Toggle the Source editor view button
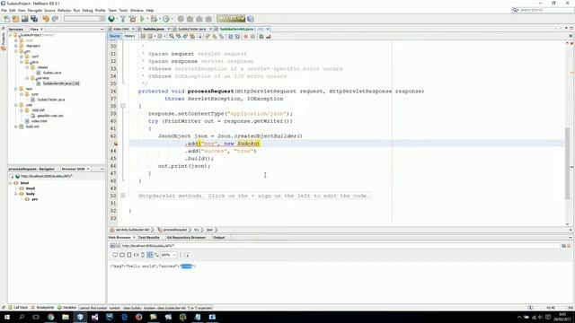The image size is (575, 323). pos(114,36)
